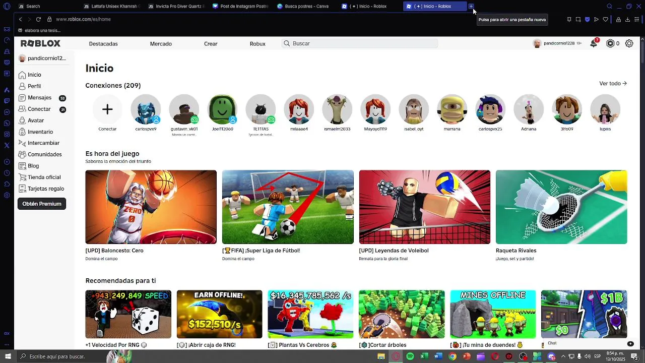Open Cortar árboles game thumbnail
The image size is (645, 363).
(402, 314)
